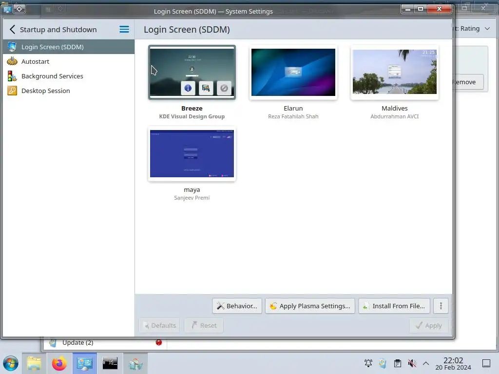Open the application launcher start button
Screen dimensions: 499x374
point(11,363)
